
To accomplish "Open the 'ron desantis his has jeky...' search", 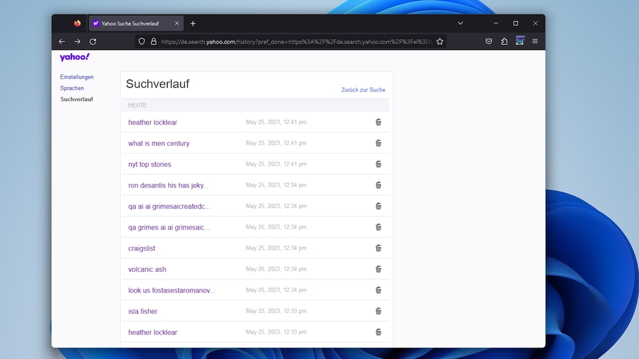I will 168,185.
